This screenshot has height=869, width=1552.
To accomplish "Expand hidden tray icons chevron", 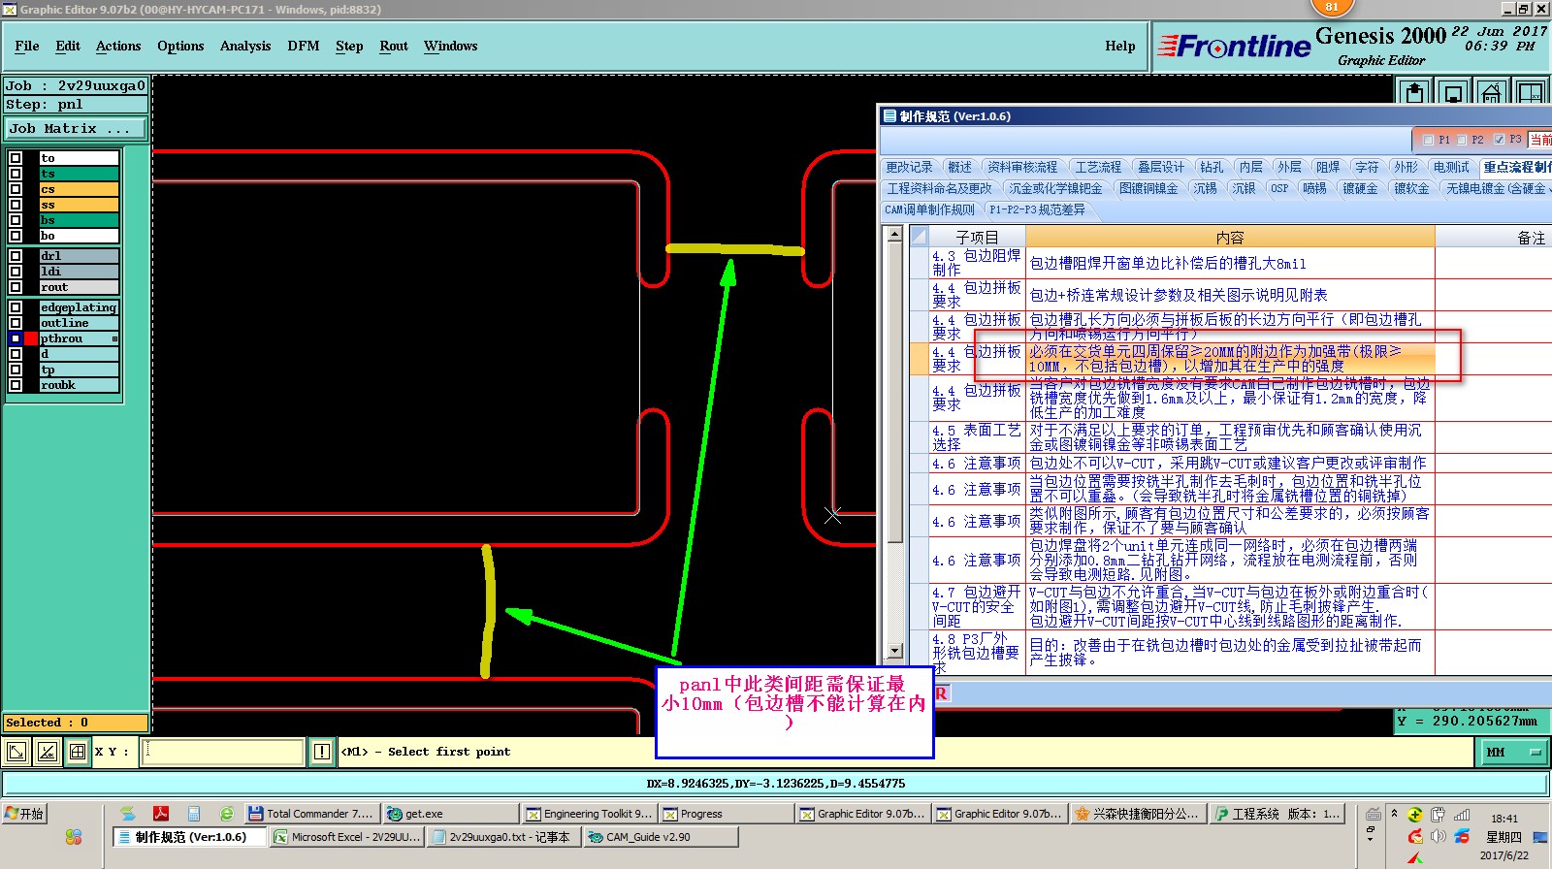I will pyautogui.click(x=1394, y=814).
